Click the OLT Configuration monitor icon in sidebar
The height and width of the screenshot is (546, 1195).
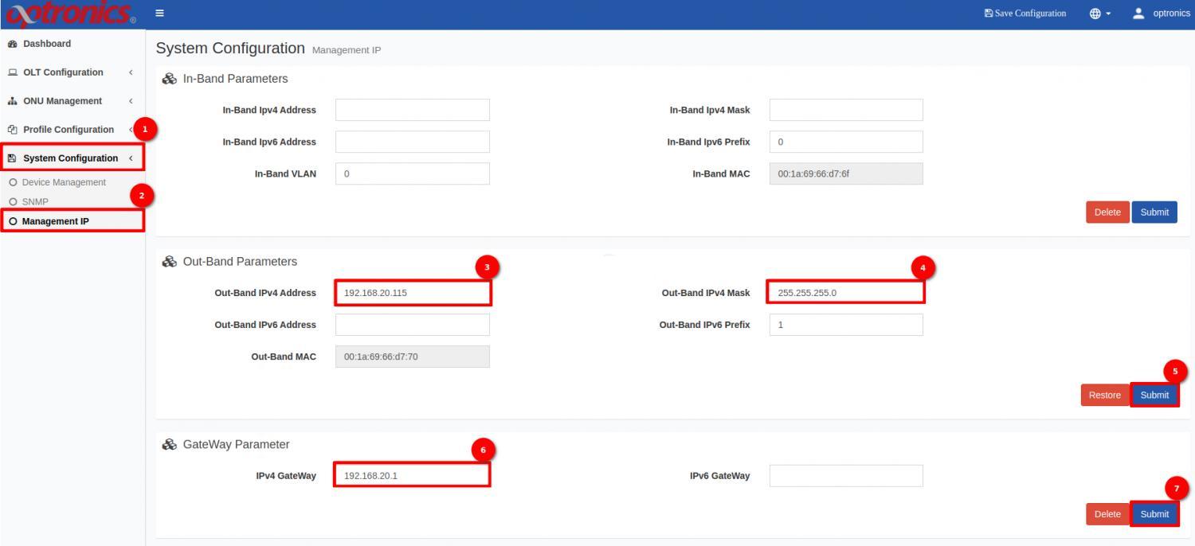click(x=11, y=72)
